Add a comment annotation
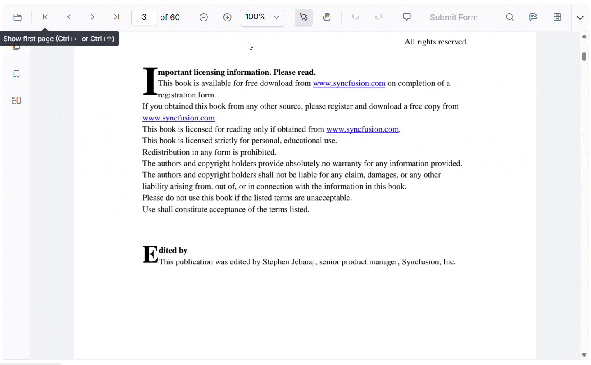The image size is (591, 365). [407, 17]
